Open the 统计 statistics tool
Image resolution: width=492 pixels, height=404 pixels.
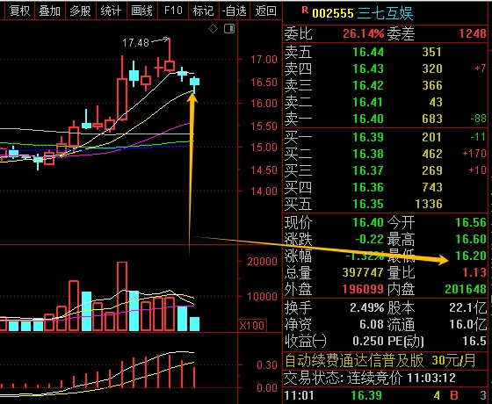(x=111, y=11)
